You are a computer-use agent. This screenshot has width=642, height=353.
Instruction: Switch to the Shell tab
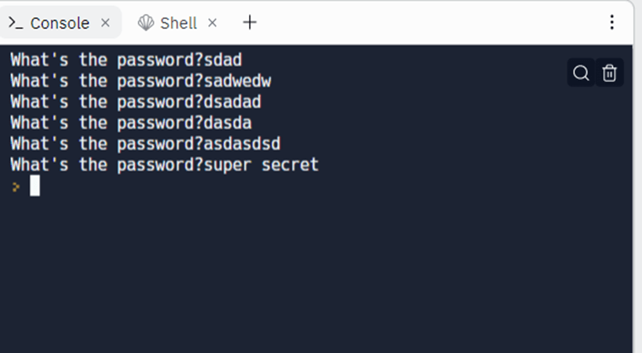click(178, 23)
